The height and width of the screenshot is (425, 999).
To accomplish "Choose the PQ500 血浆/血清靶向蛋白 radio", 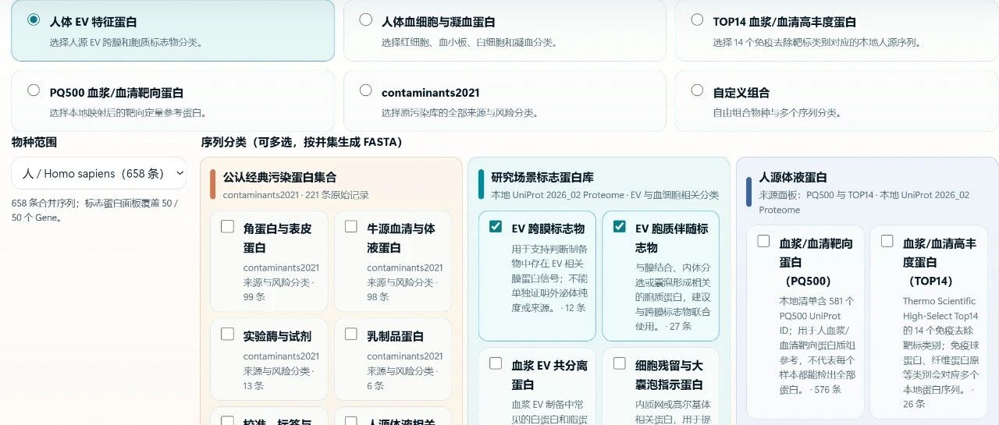I will pos(34,90).
